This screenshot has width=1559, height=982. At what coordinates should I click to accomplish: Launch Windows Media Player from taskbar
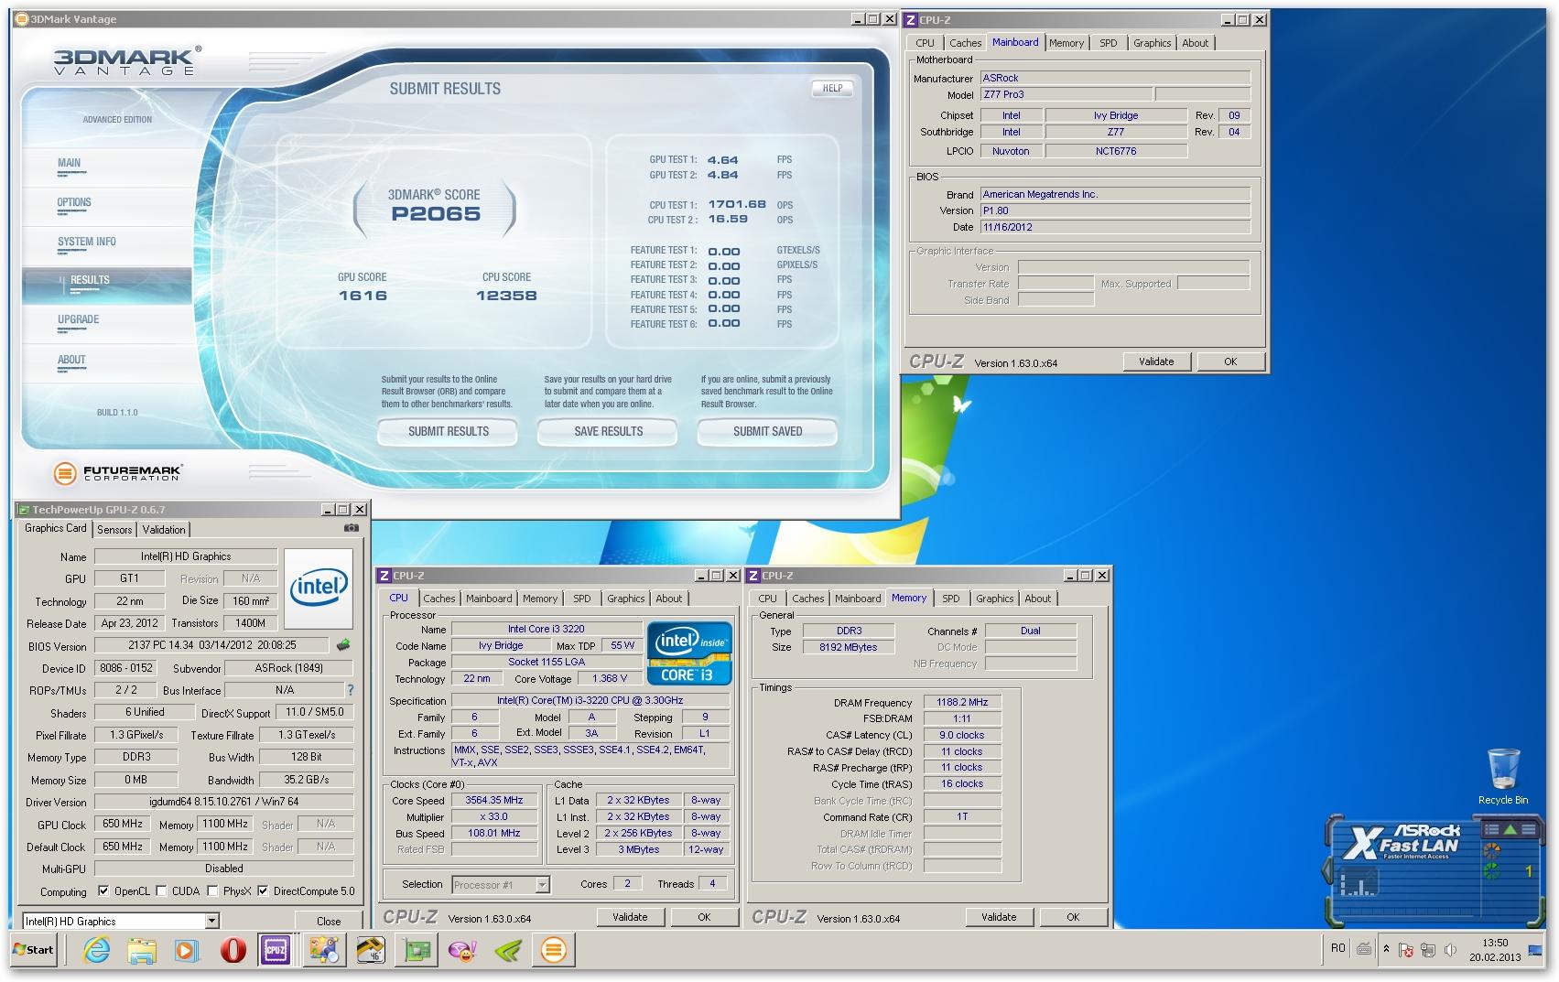click(x=186, y=951)
